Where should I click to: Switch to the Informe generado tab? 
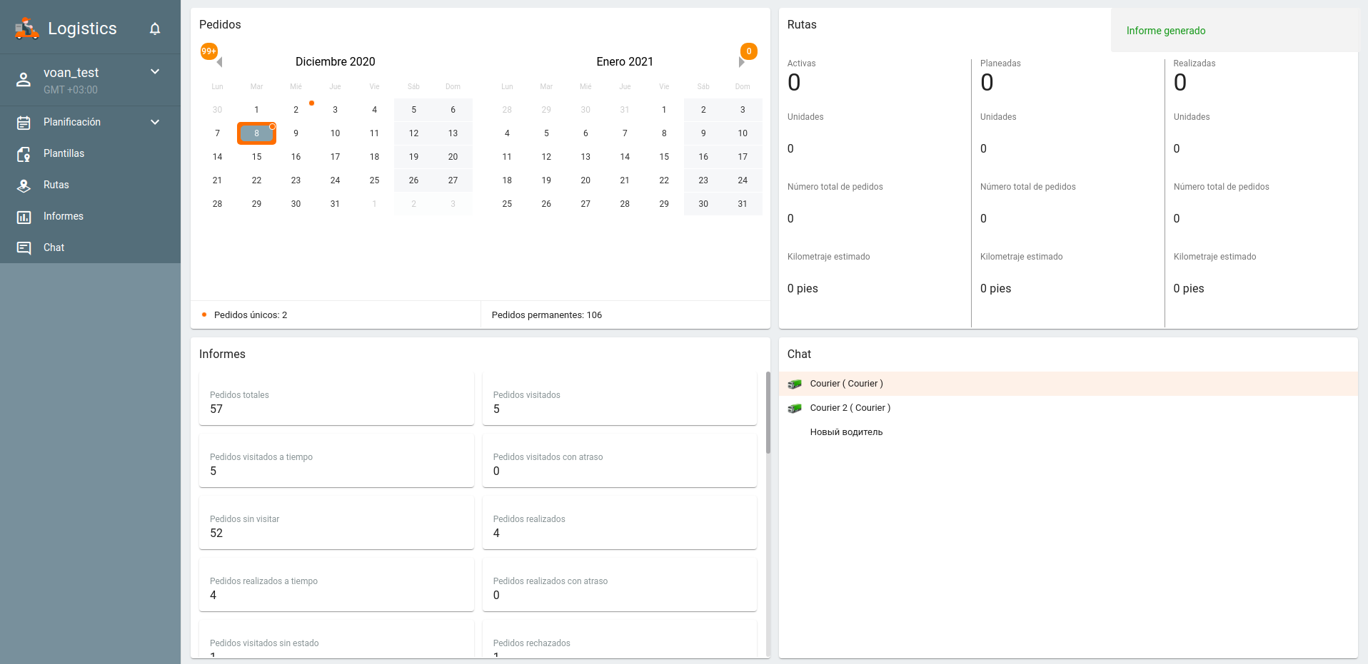coord(1164,31)
